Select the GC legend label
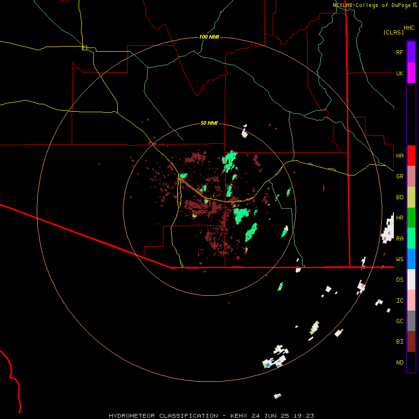This screenshot has height=419, width=419. click(x=399, y=321)
